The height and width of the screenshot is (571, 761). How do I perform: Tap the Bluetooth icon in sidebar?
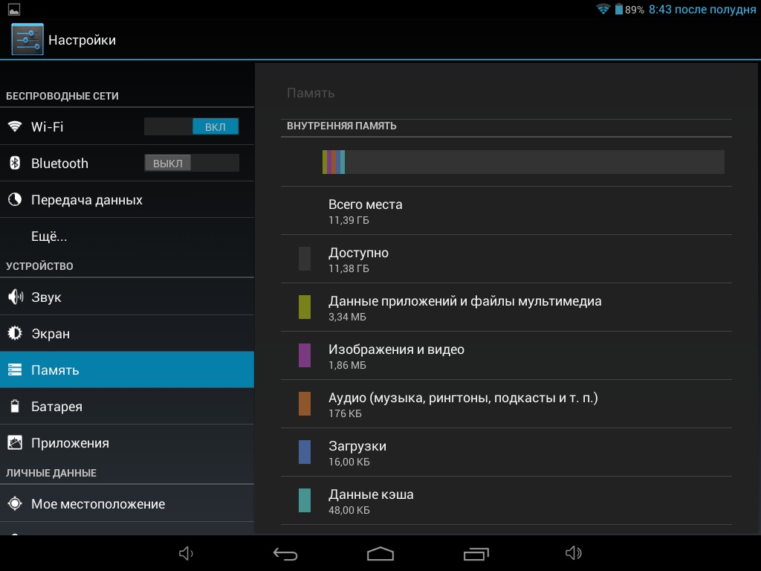click(x=15, y=163)
